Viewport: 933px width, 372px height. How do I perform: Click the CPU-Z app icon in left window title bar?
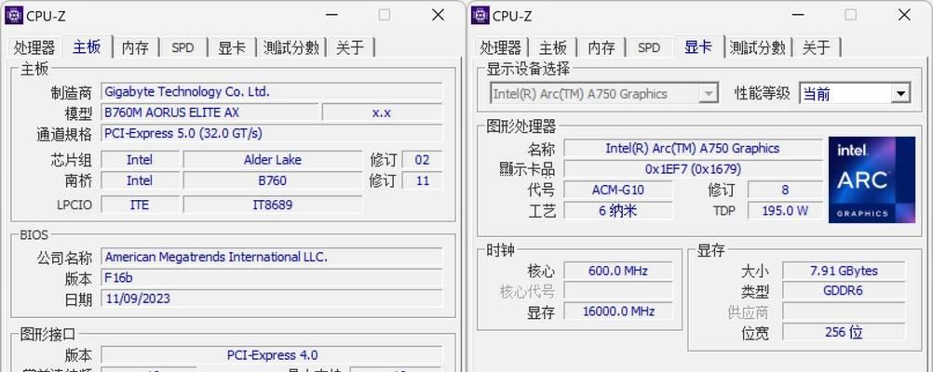pos(14,16)
